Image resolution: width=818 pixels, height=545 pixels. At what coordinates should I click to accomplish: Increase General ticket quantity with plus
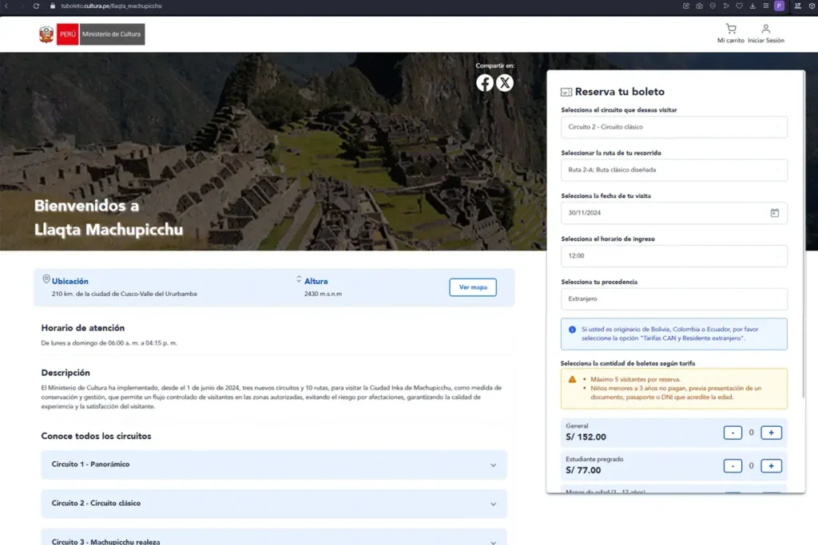click(x=771, y=432)
